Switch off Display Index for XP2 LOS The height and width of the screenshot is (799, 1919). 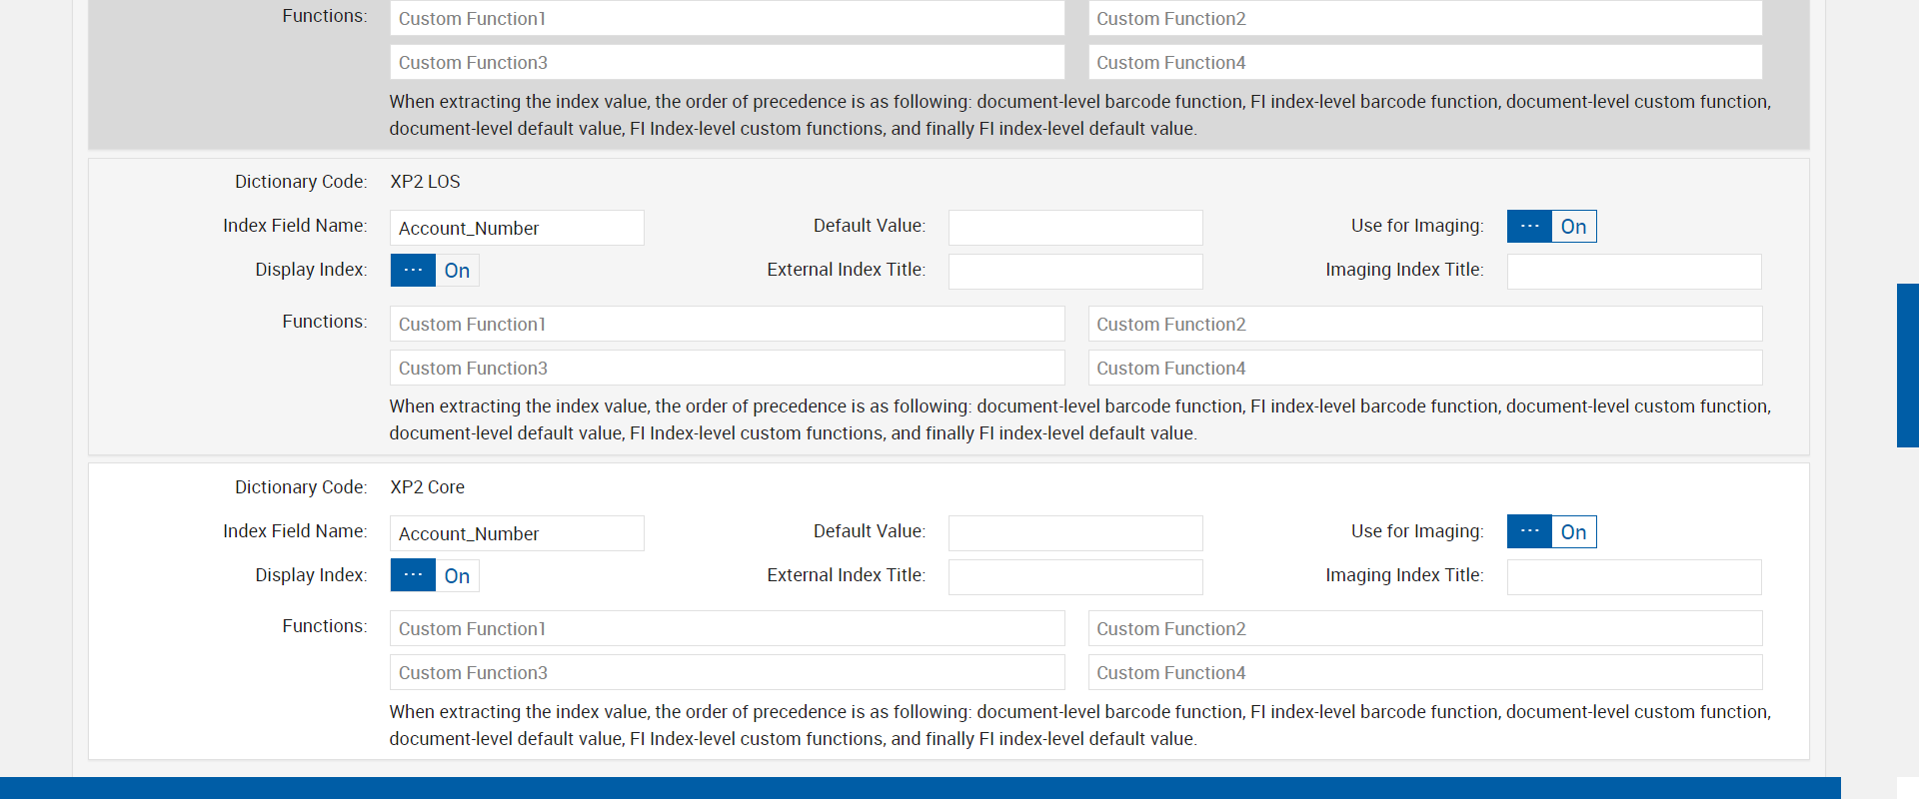point(434,271)
